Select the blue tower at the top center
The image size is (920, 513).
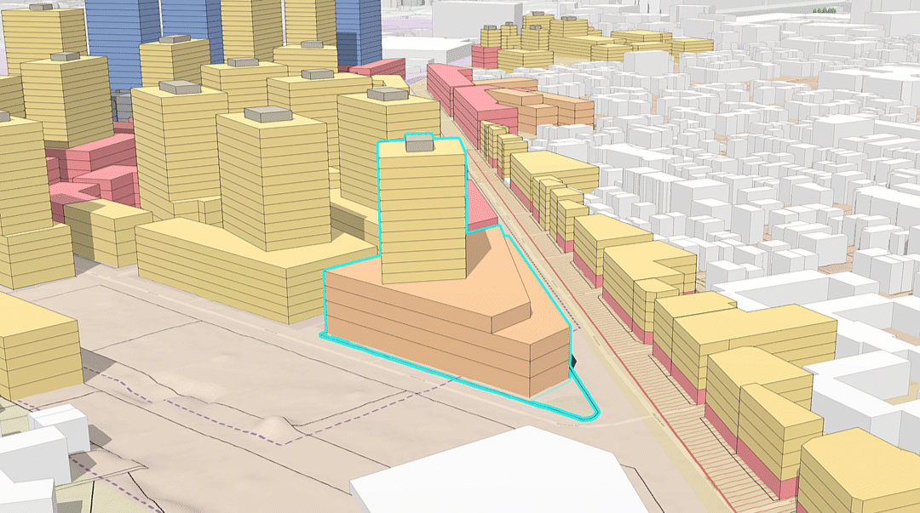tap(358, 30)
